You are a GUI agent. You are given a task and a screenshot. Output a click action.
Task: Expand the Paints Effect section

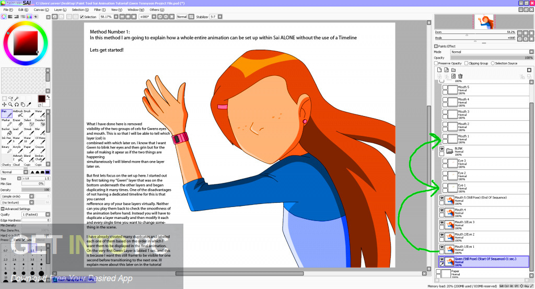point(436,46)
